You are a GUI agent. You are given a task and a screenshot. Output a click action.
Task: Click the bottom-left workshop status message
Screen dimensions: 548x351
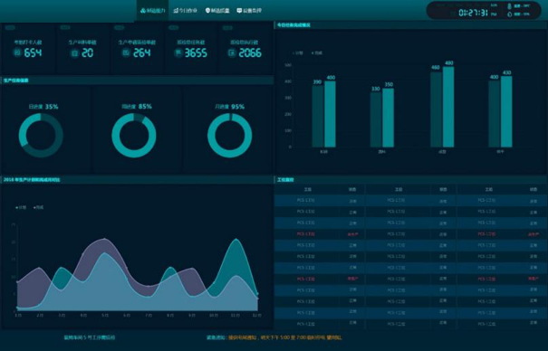point(90,337)
